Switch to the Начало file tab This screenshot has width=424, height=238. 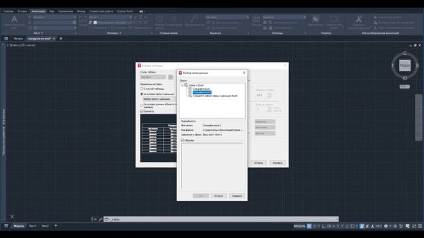19,38
